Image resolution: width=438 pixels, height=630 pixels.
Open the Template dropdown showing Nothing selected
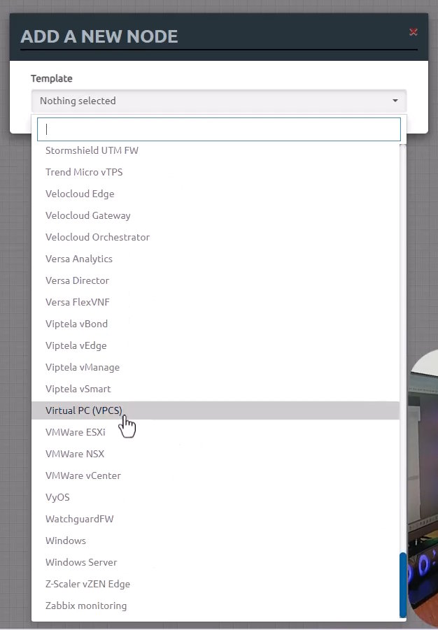[x=219, y=101]
